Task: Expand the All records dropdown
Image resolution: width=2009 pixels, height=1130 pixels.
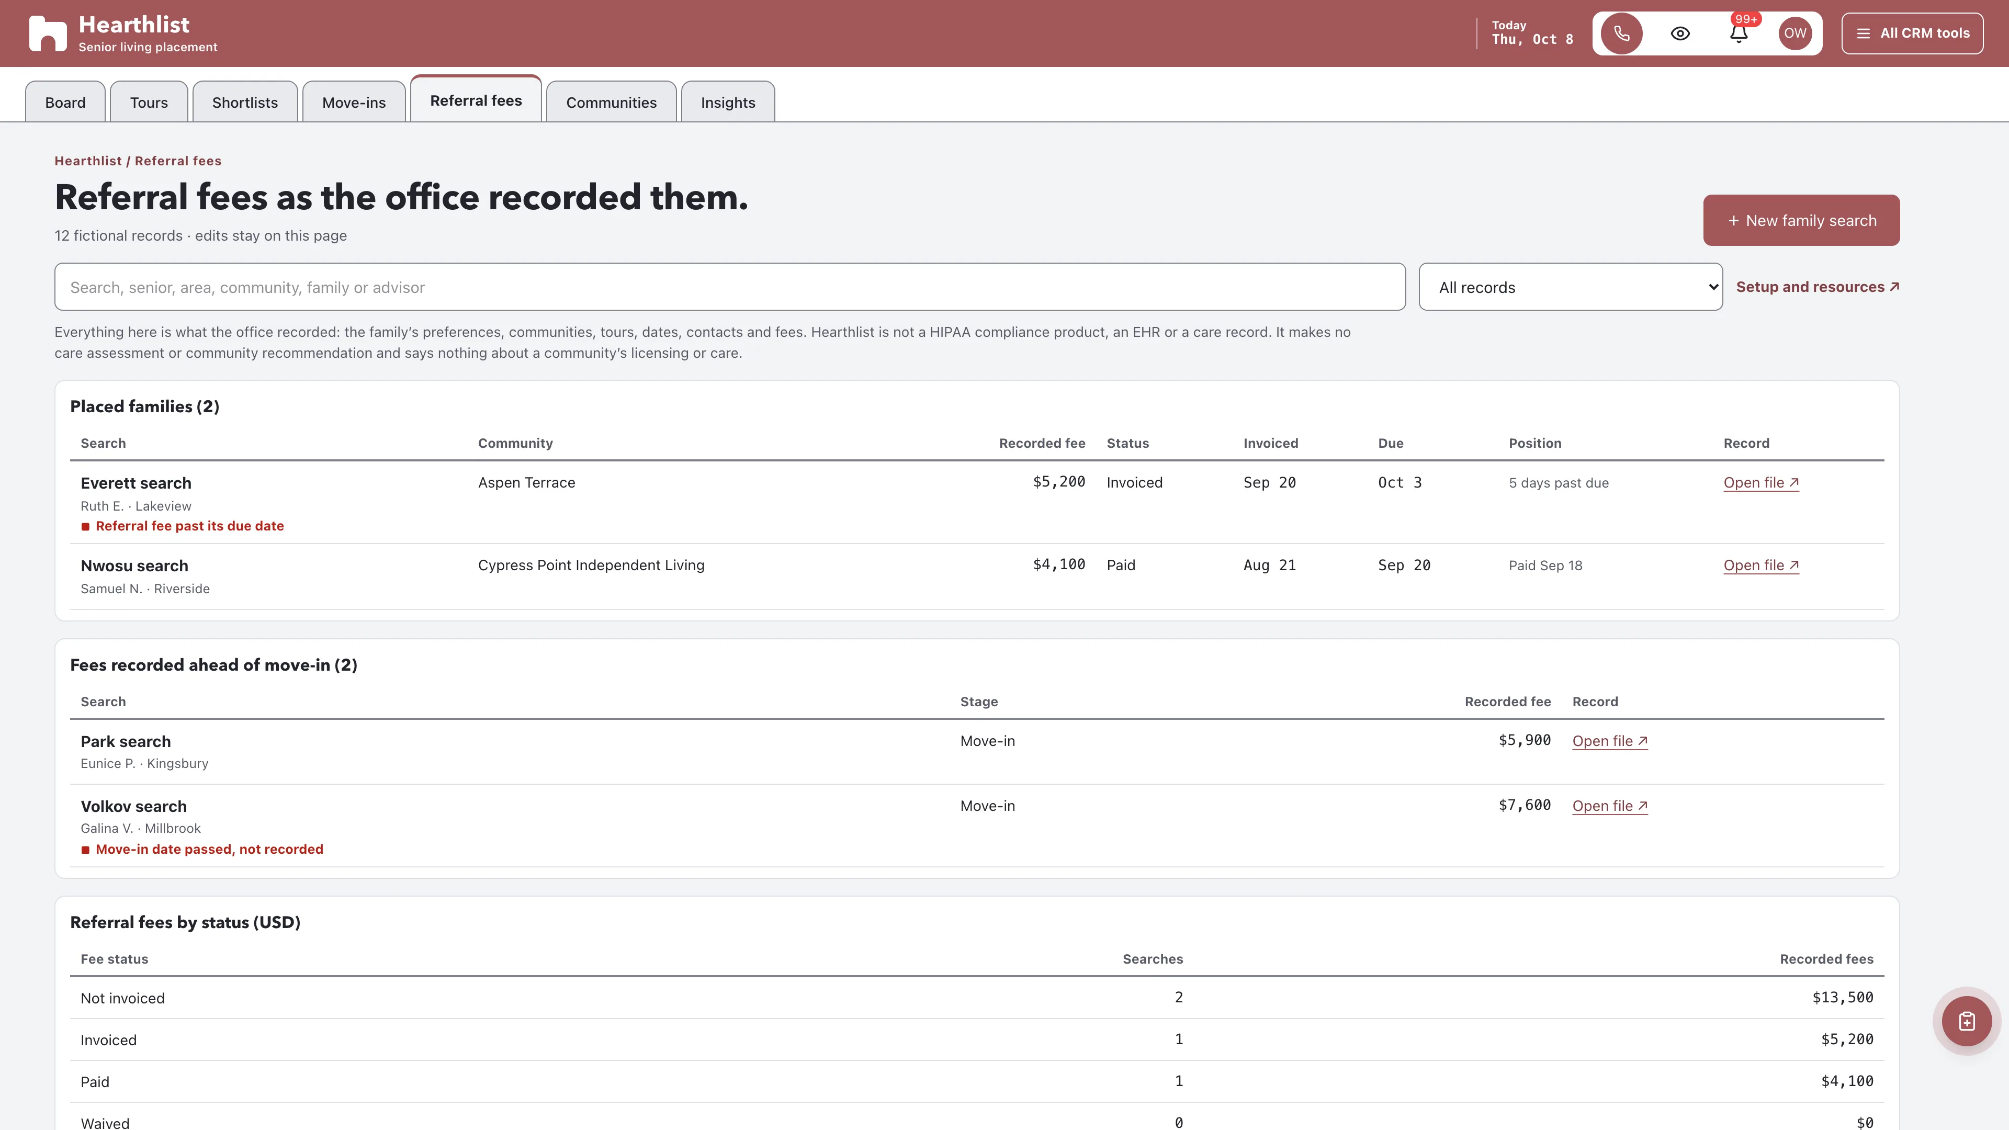Action: 1571,287
